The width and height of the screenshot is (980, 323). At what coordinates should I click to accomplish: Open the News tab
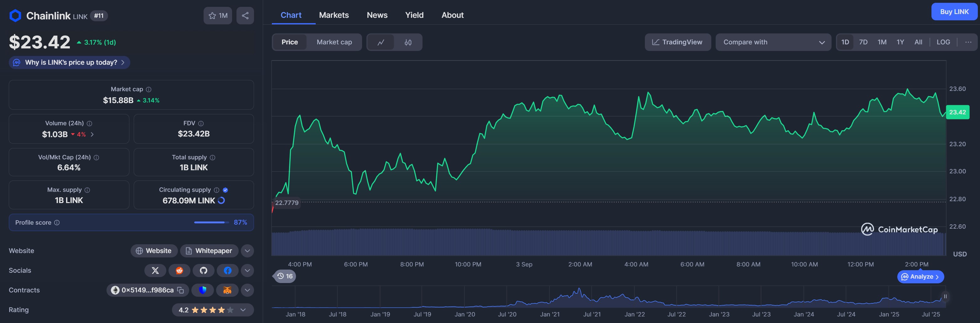(377, 15)
